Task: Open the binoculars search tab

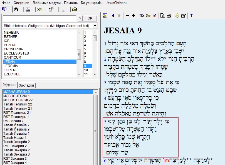Action: coord(16,9)
